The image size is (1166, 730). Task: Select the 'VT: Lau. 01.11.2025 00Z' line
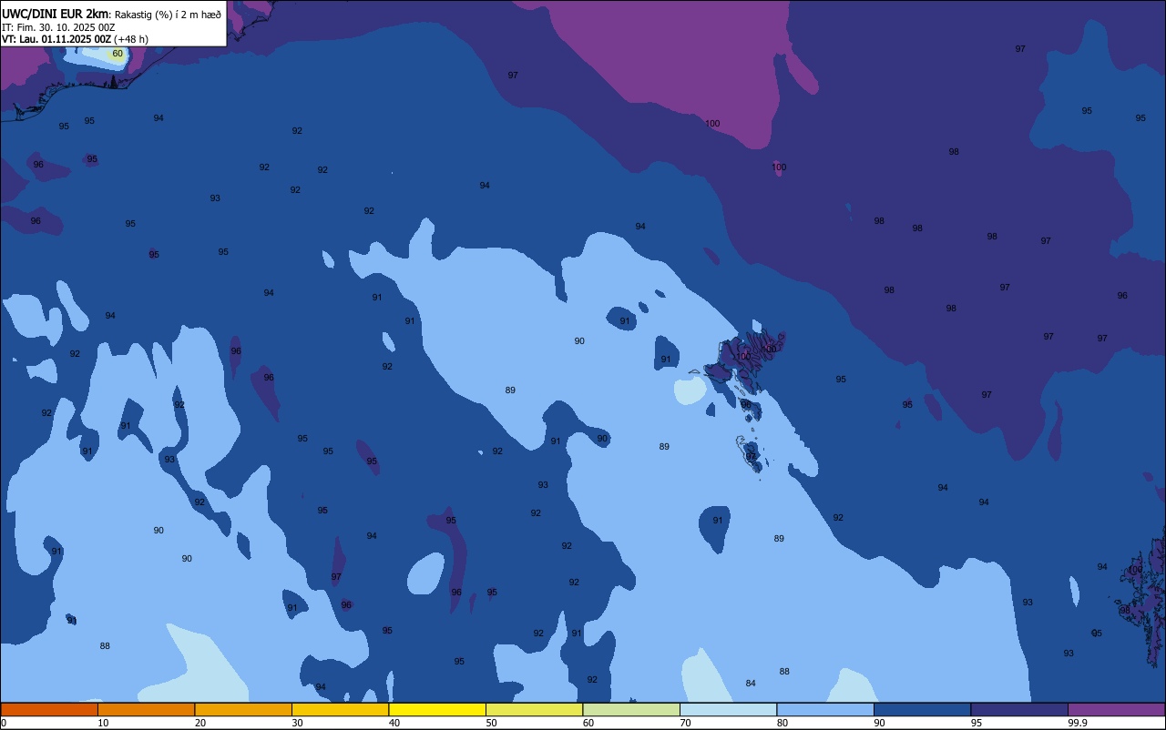point(56,39)
